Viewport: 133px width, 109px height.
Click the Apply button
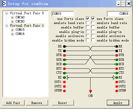[x=118, y=103]
